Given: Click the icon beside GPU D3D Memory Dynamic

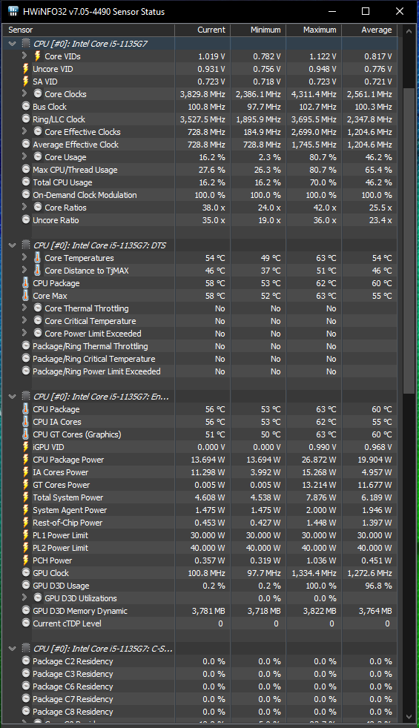Looking at the screenshot, I should pos(26,611).
